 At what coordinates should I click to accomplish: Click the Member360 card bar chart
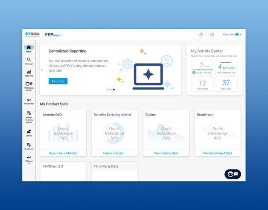[63, 133]
